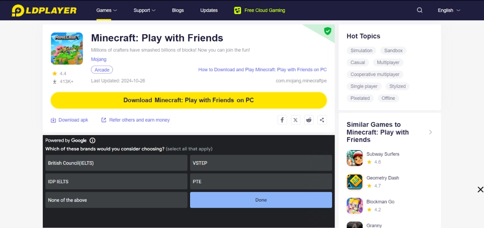
Task: Click the LDPlayer logo
Action: pyautogui.click(x=44, y=10)
